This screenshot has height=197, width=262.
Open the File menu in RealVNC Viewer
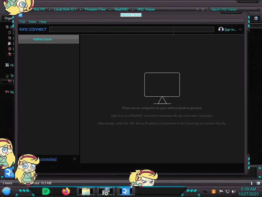[22, 22]
